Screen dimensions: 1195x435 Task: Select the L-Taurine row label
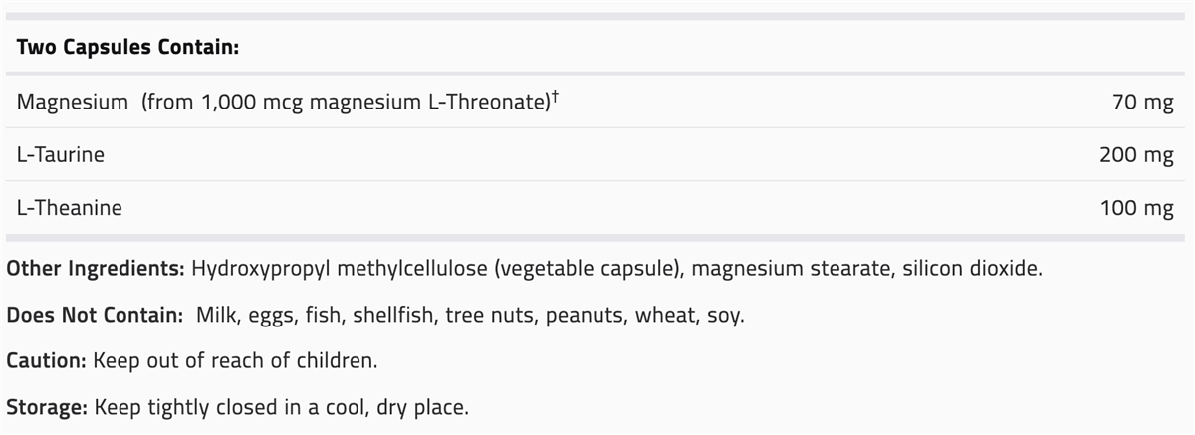pyautogui.click(x=61, y=155)
